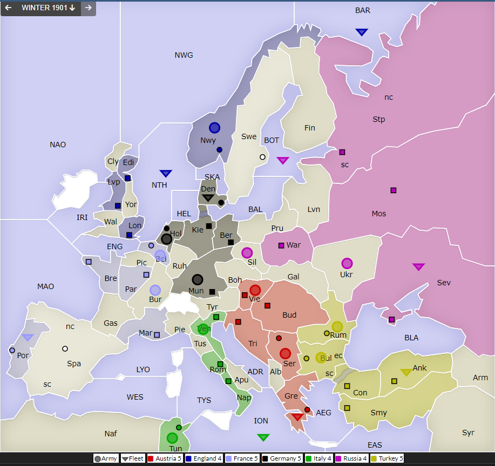The image size is (495, 466).
Task: Click the Lon supply center square
Action: click(129, 235)
